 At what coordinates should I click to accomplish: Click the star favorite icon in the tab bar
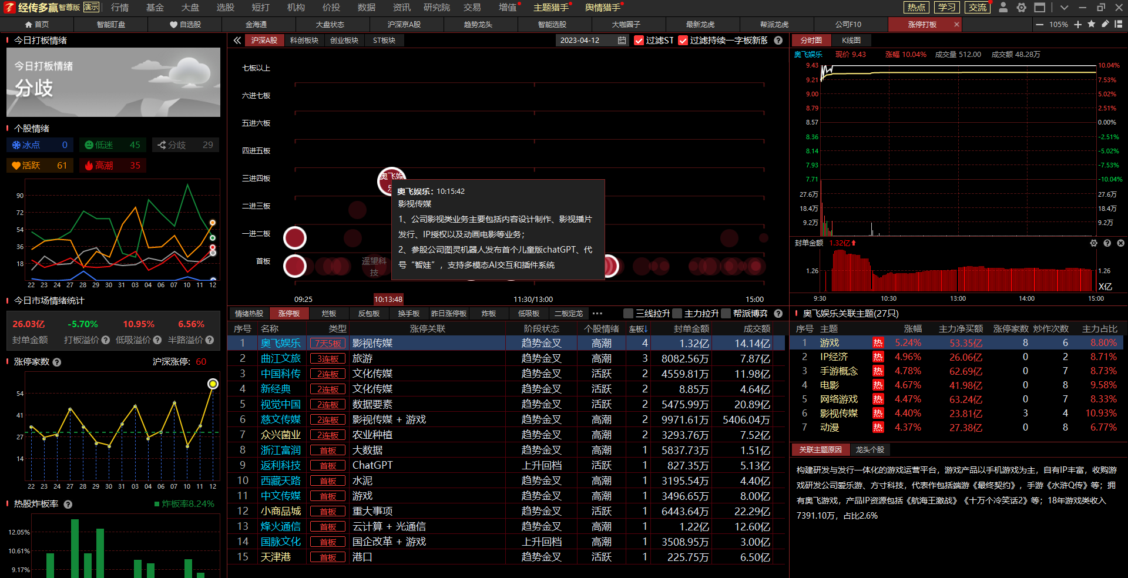coord(1092,24)
